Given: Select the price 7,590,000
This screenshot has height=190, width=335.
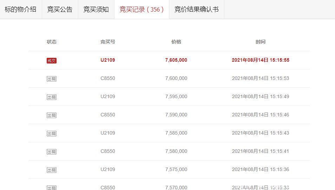Looking at the screenshot, I should pos(176,115).
